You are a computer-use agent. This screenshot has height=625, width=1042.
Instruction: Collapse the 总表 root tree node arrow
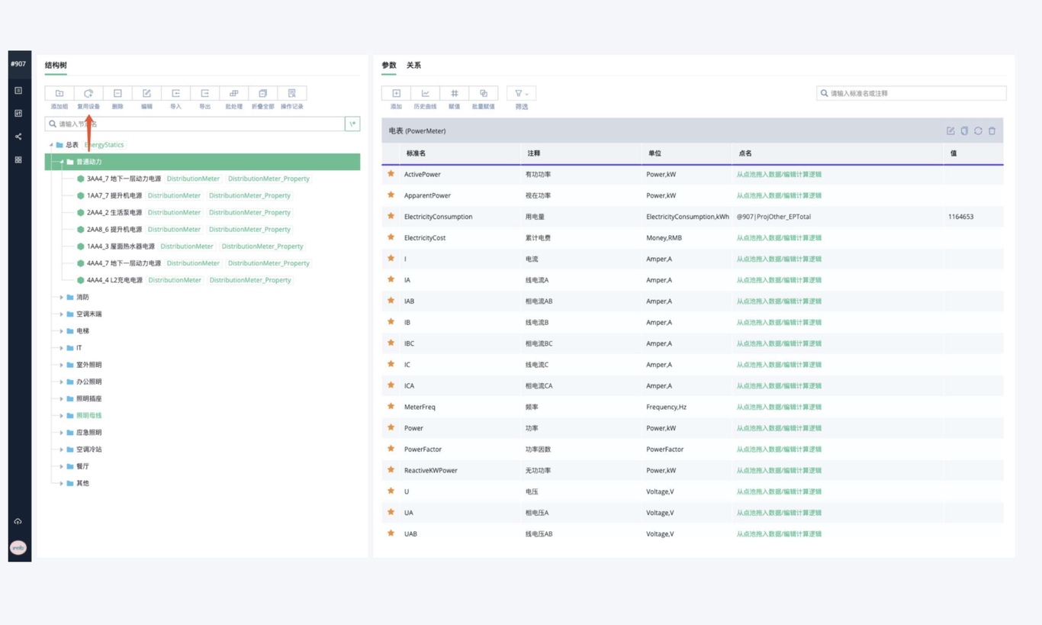pyautogui.click(x=51, y=145)
